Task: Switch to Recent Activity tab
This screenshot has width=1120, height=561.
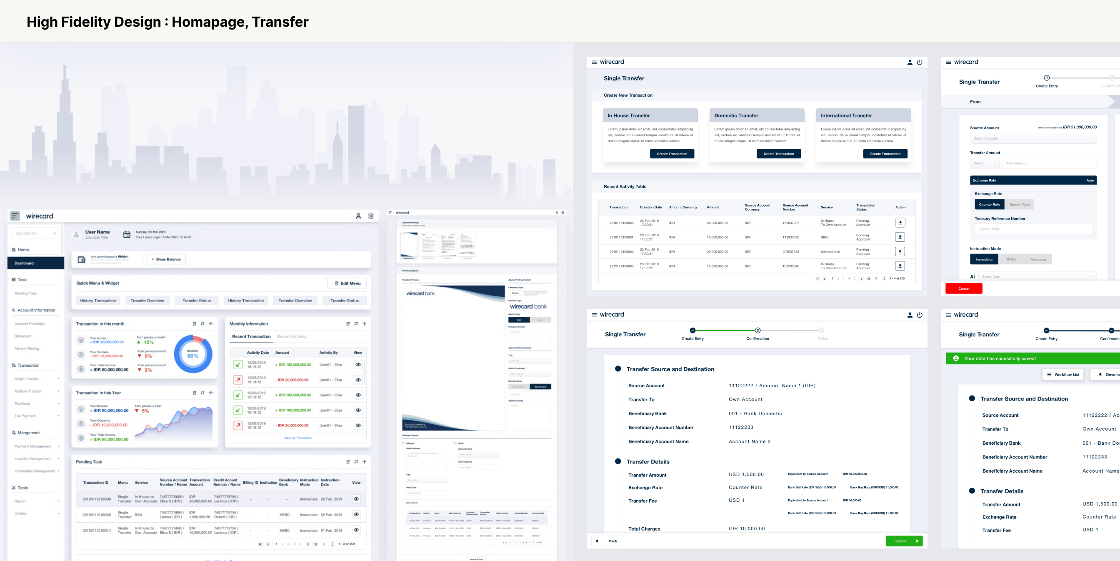Action: 292,337
